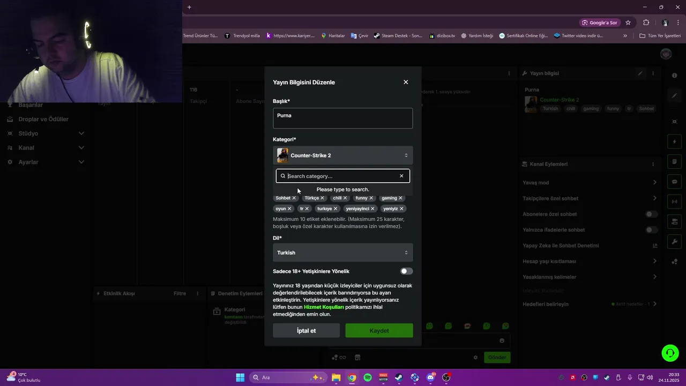Open Yavaş mod settings arrow
The width and height of the screenshot is (686, 386).
point(654,183)
